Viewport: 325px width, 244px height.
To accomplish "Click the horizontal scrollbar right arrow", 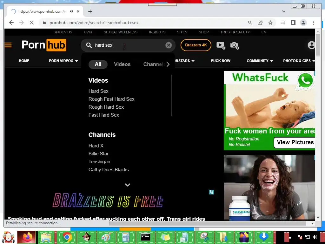I will click(x=313, y=223).
